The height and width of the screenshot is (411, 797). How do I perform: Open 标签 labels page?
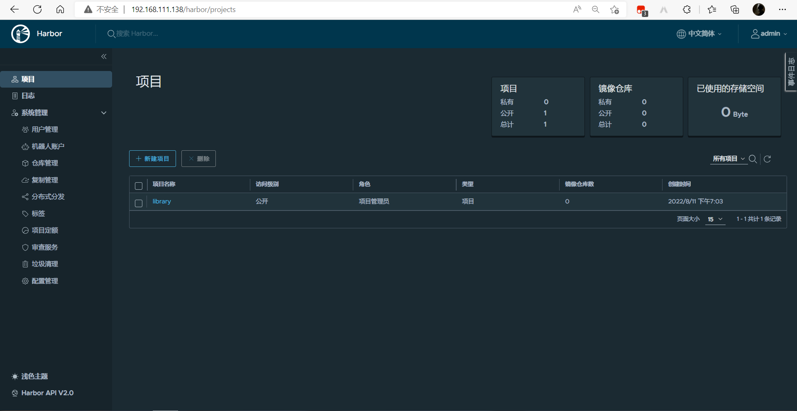click(38, 214)
